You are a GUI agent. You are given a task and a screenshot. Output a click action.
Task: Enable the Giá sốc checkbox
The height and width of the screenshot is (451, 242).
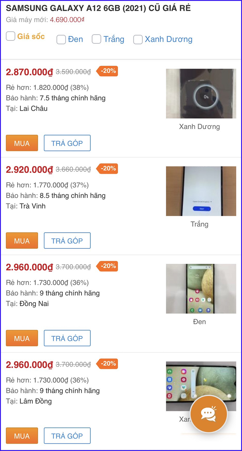(11, 37)
